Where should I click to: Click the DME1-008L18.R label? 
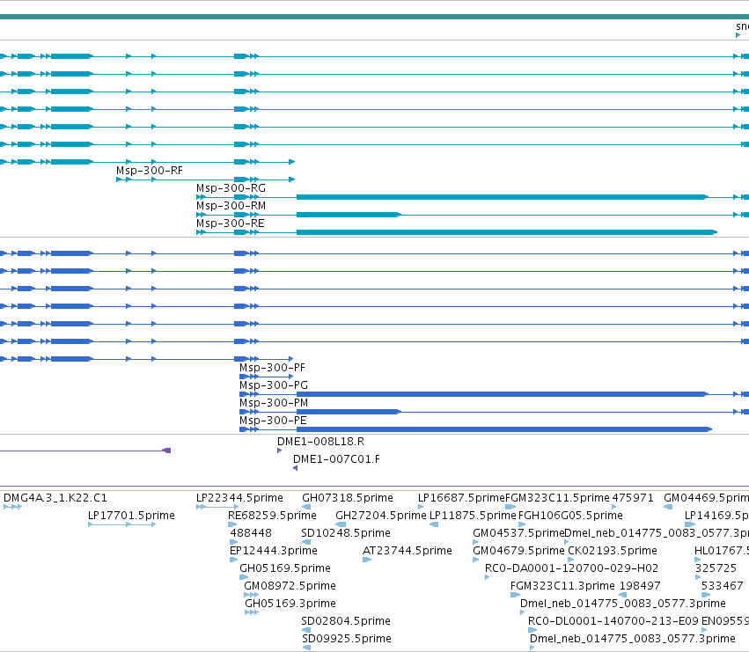[x=321, y=442]
